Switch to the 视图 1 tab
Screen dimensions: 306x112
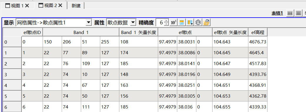pos(17,6)
